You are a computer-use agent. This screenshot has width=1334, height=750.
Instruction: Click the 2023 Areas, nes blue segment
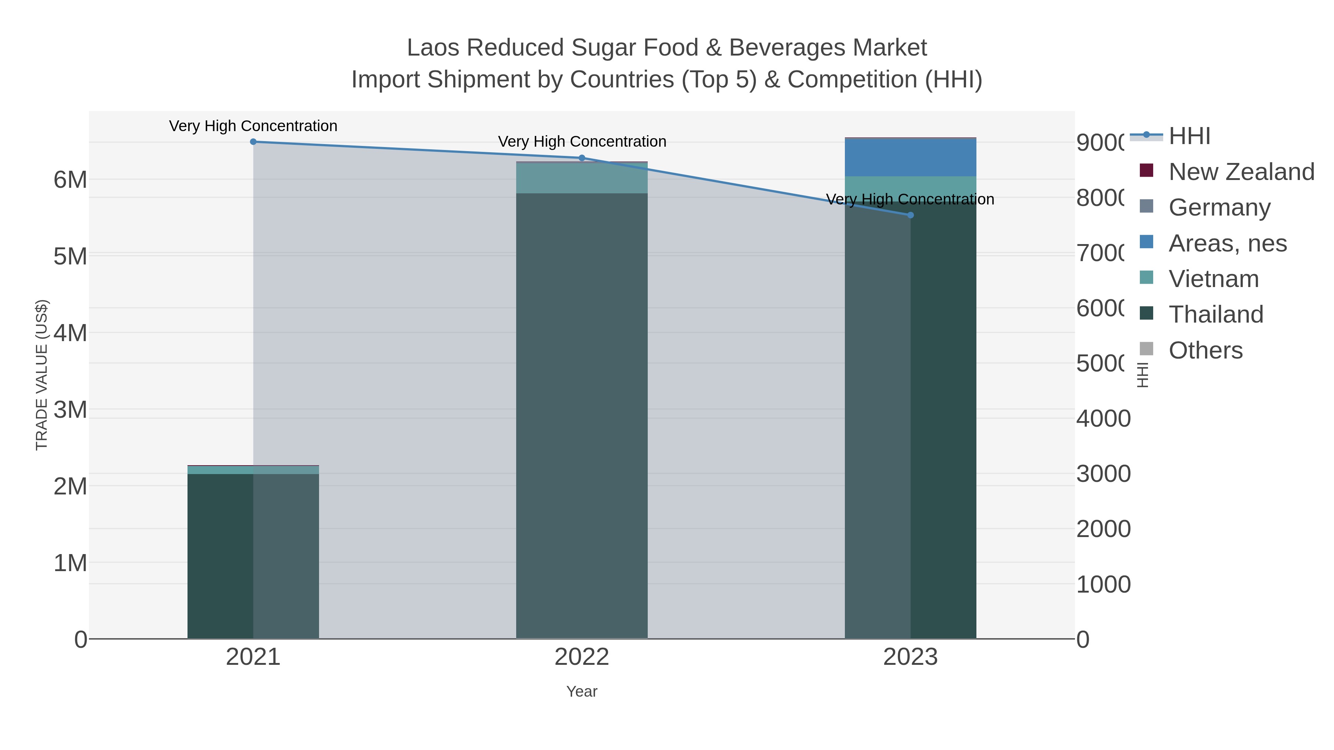pos(910,157)
